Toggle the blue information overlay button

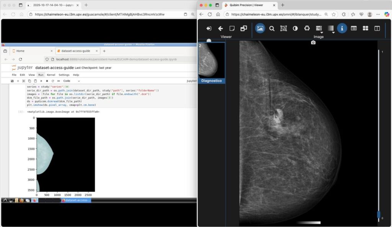point(342,28)
